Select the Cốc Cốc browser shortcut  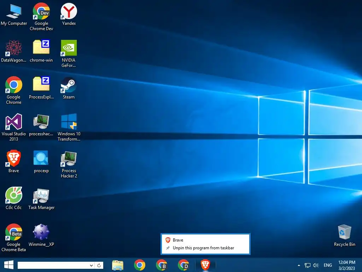(14, 198)
